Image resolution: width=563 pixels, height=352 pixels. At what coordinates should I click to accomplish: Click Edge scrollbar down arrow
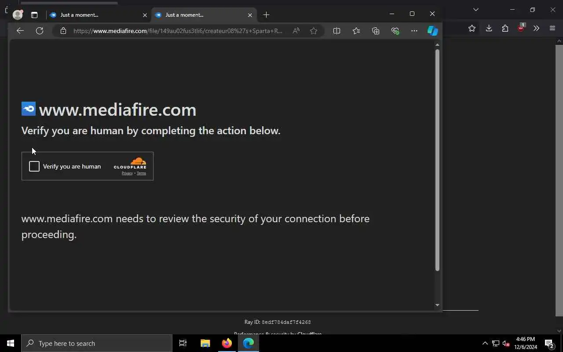pos(437,305)
